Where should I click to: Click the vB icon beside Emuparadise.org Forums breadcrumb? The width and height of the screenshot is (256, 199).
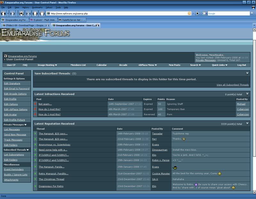[x=6, y=56]
